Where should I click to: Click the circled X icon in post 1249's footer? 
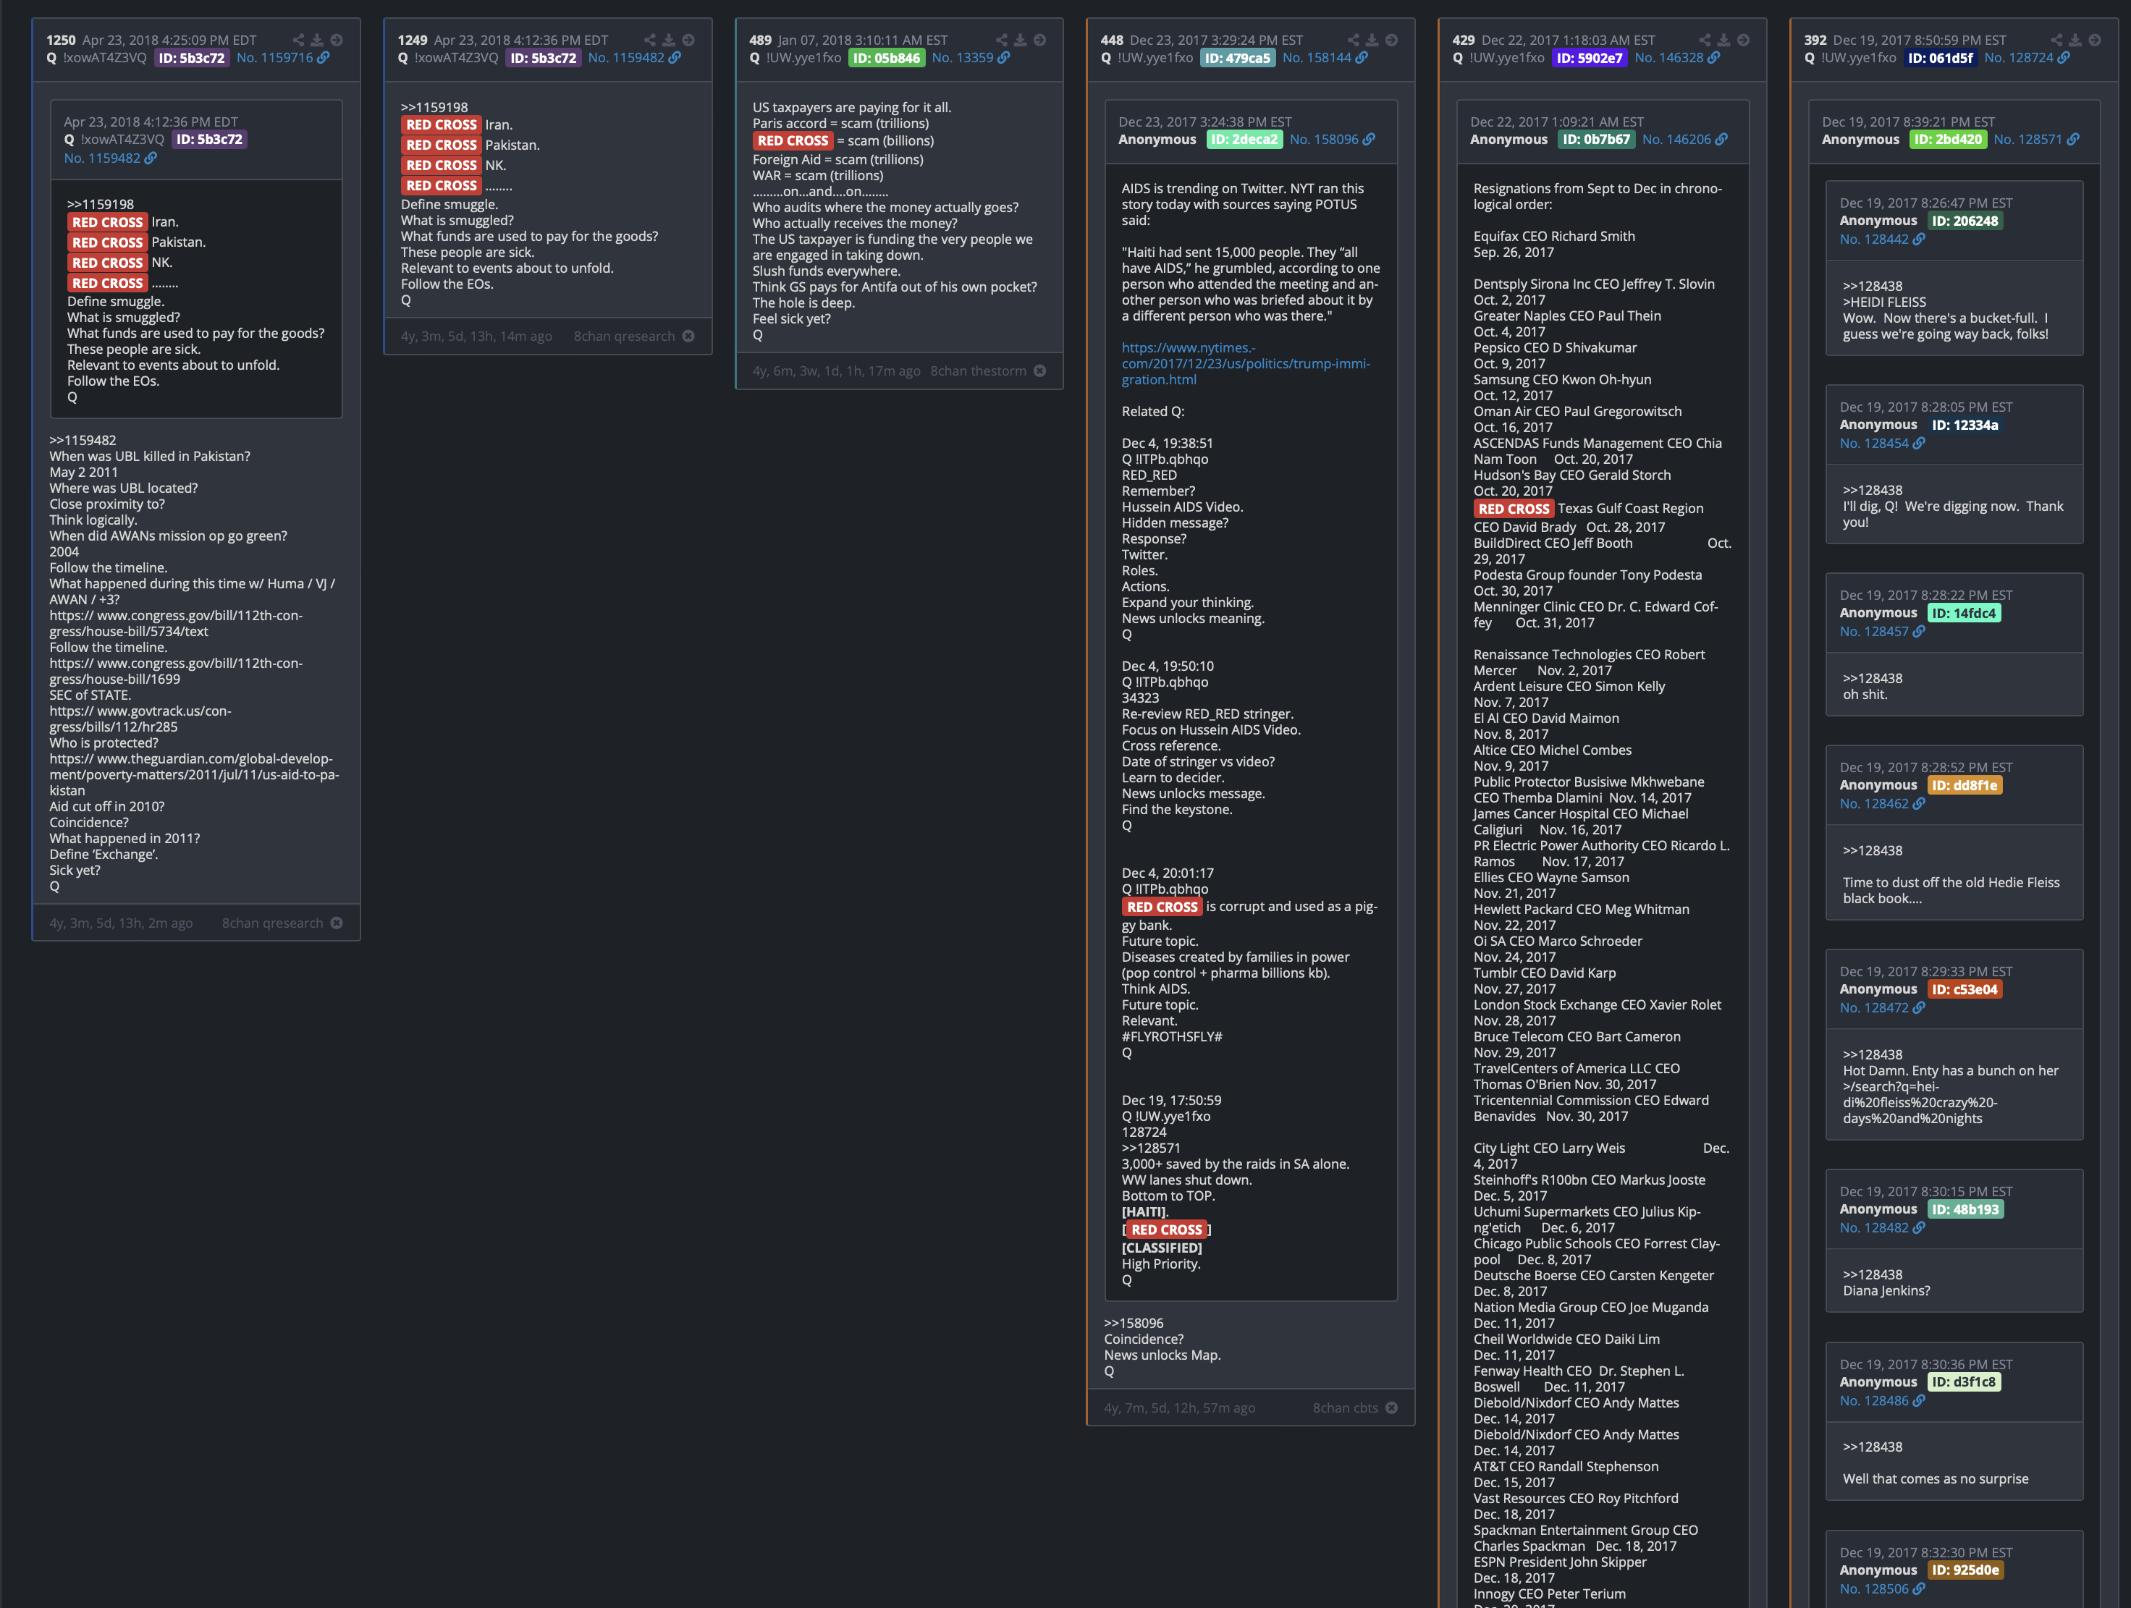pyautogui.click(x=688, y=336)
